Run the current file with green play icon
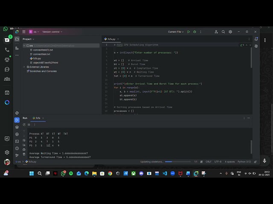The width and height of the screenshot is (273, 204). tap(189, 32)
